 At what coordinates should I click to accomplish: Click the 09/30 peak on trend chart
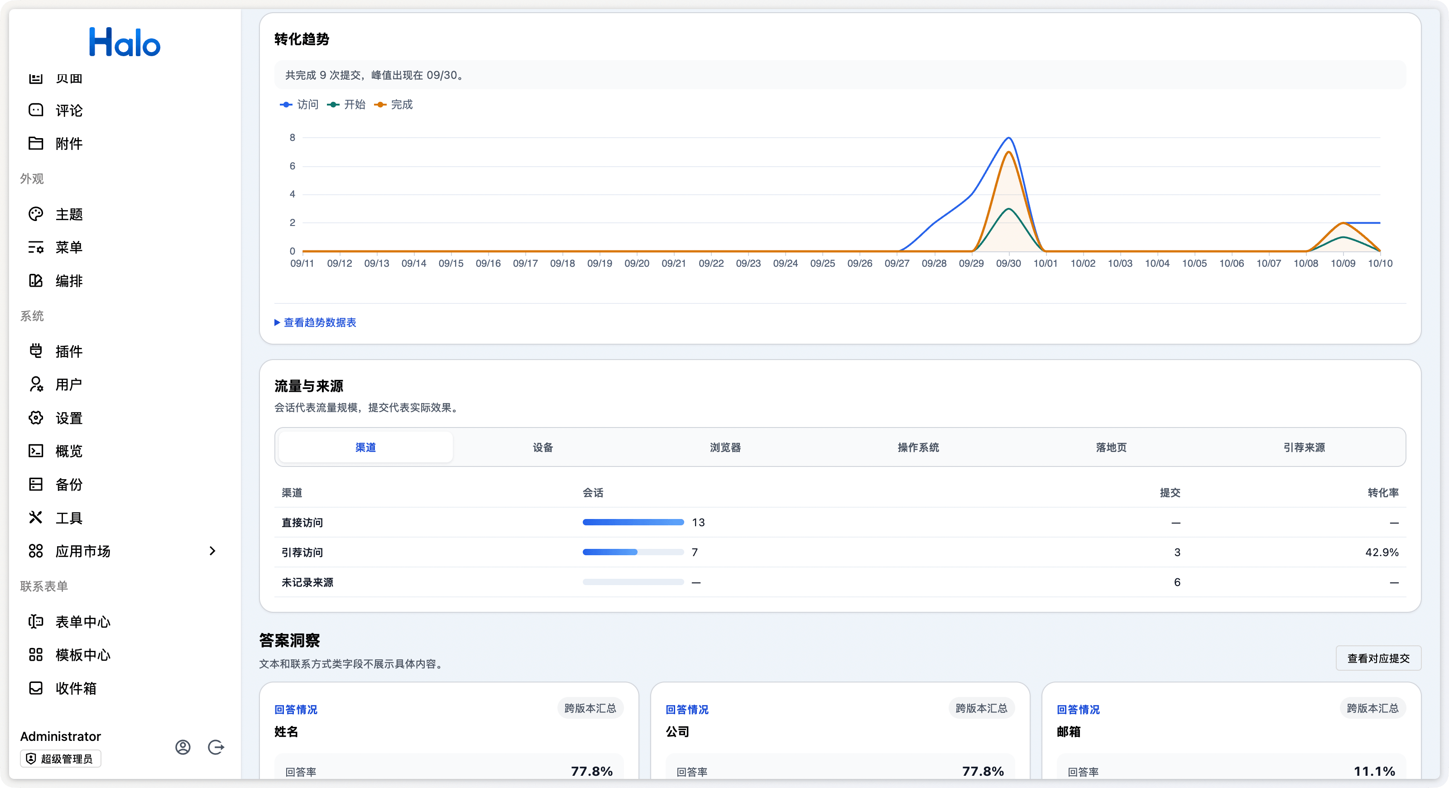click(1008, 139)
